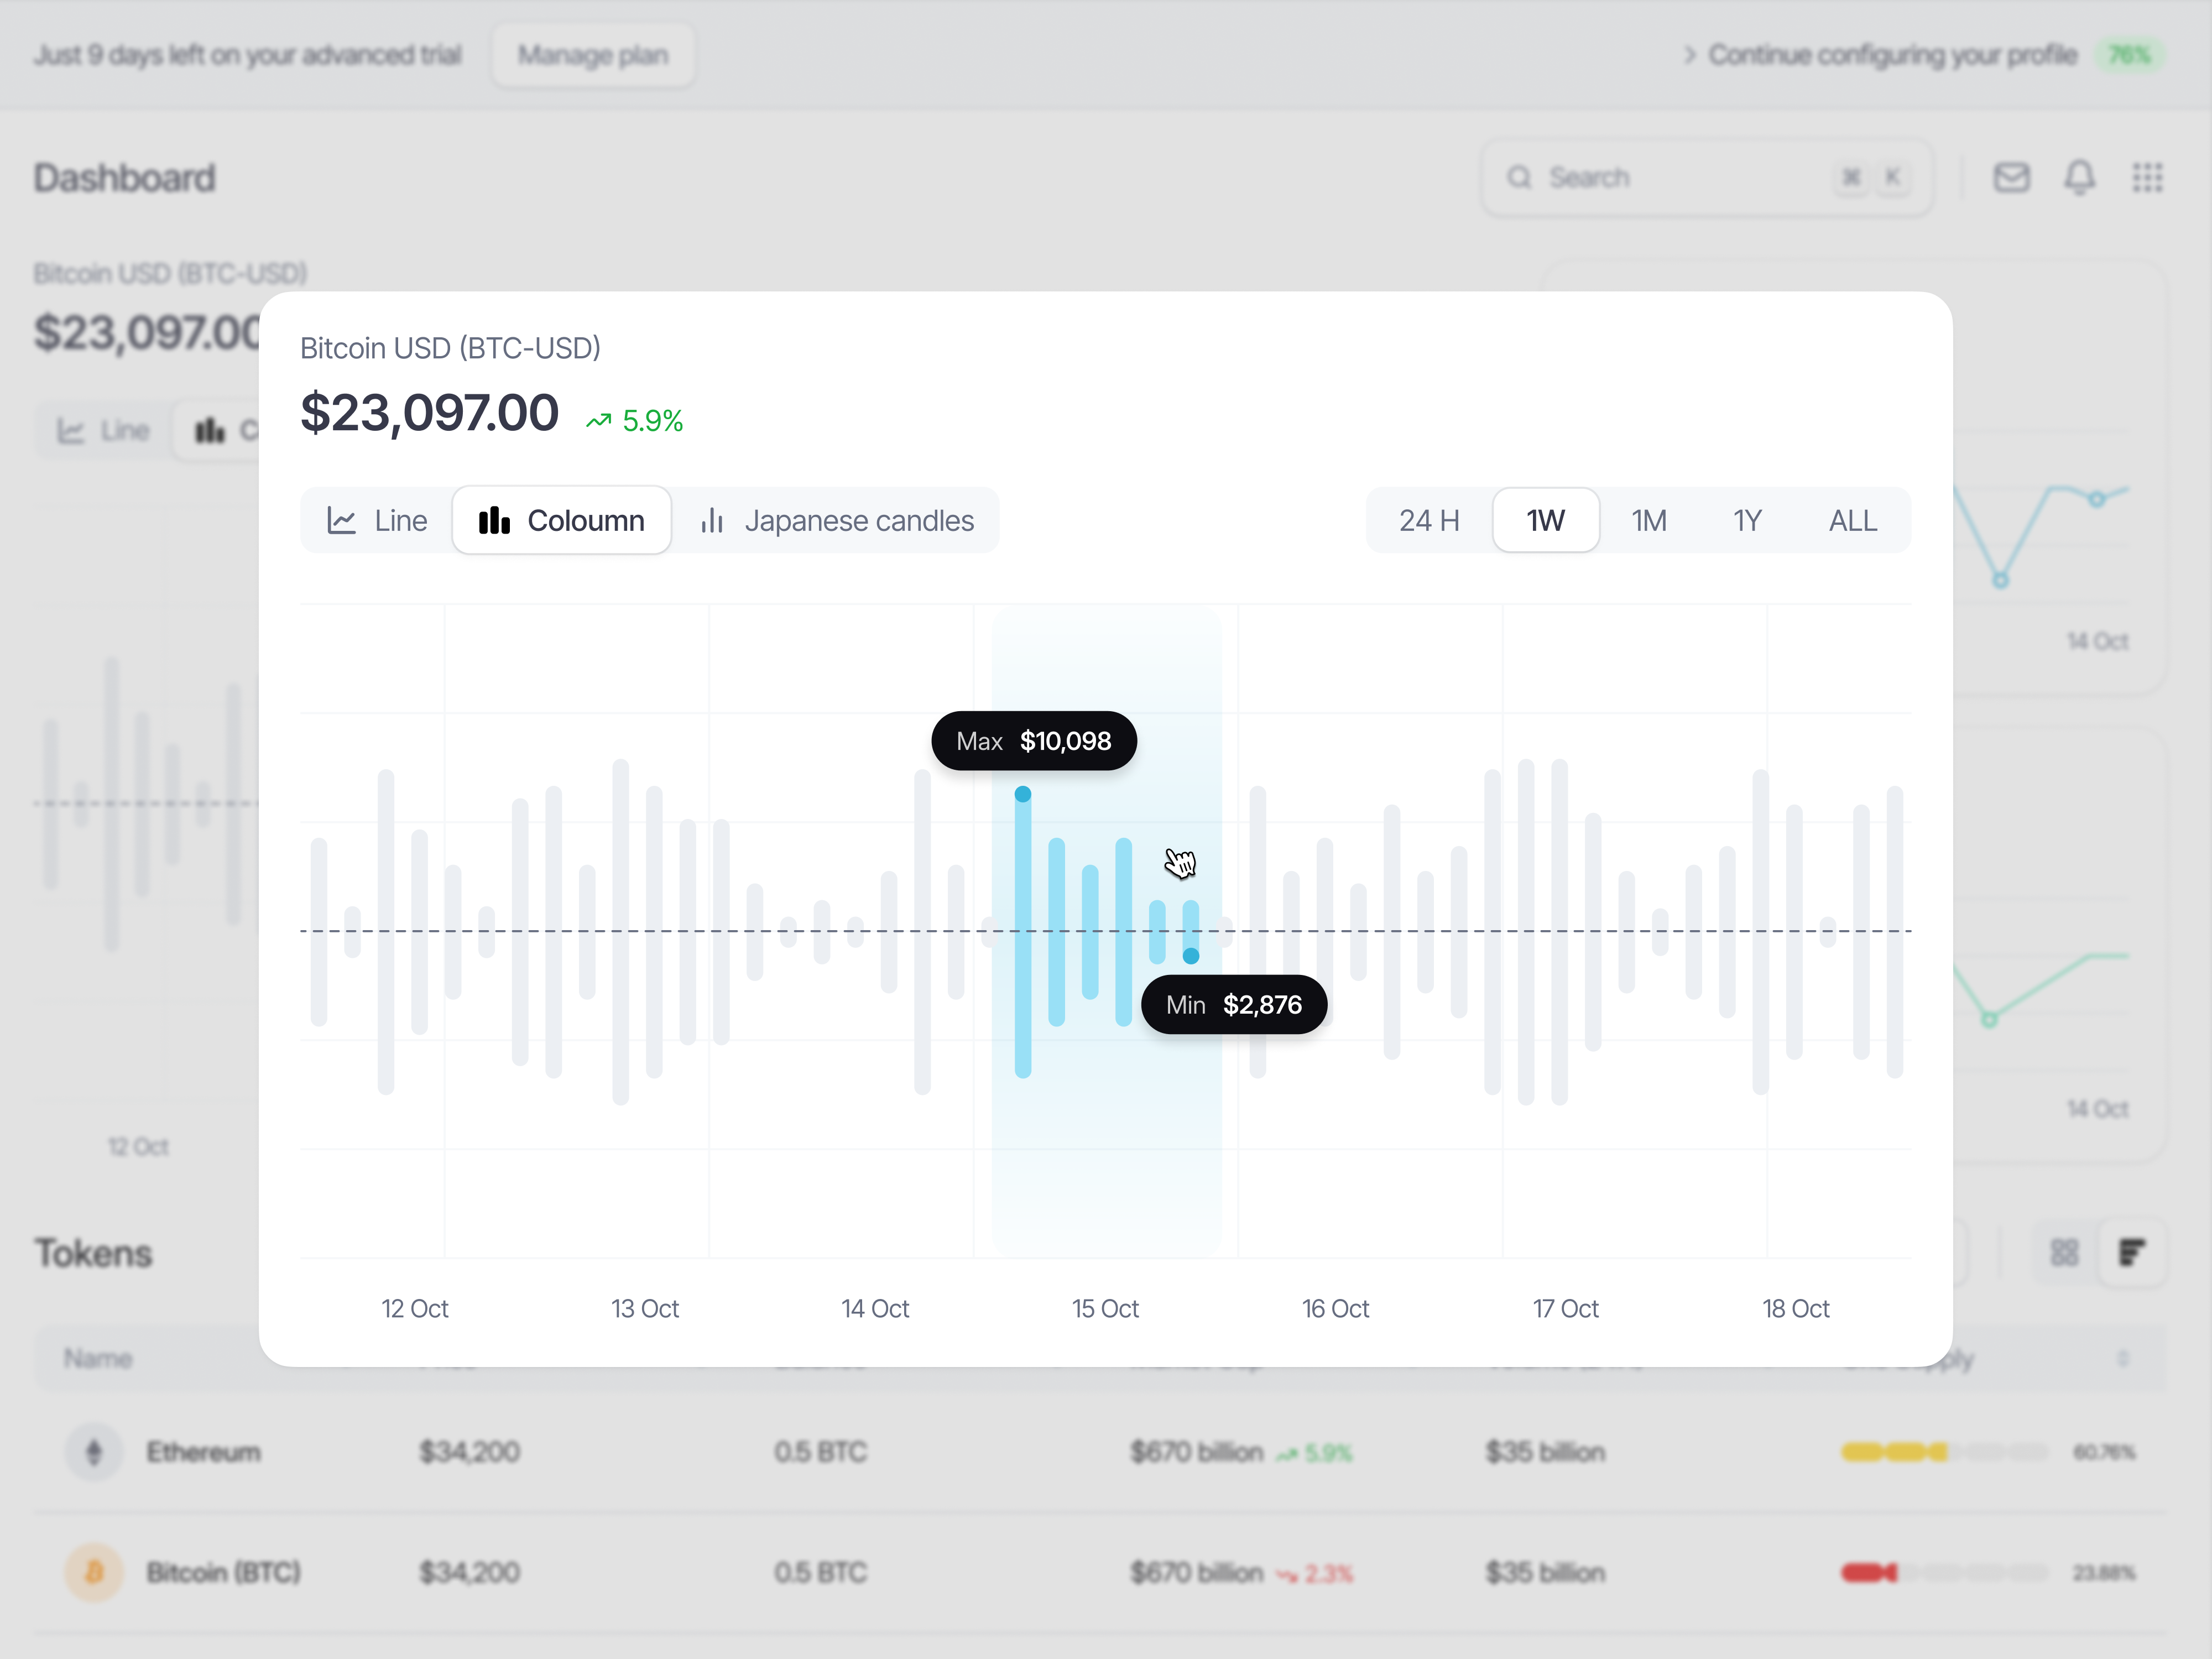Open the notifications bell

(2080, 177)
